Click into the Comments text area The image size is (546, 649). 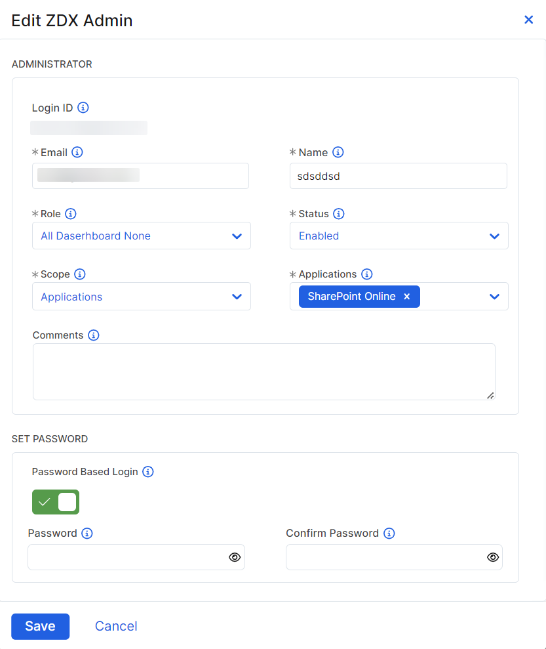click(x=263, y=371)
